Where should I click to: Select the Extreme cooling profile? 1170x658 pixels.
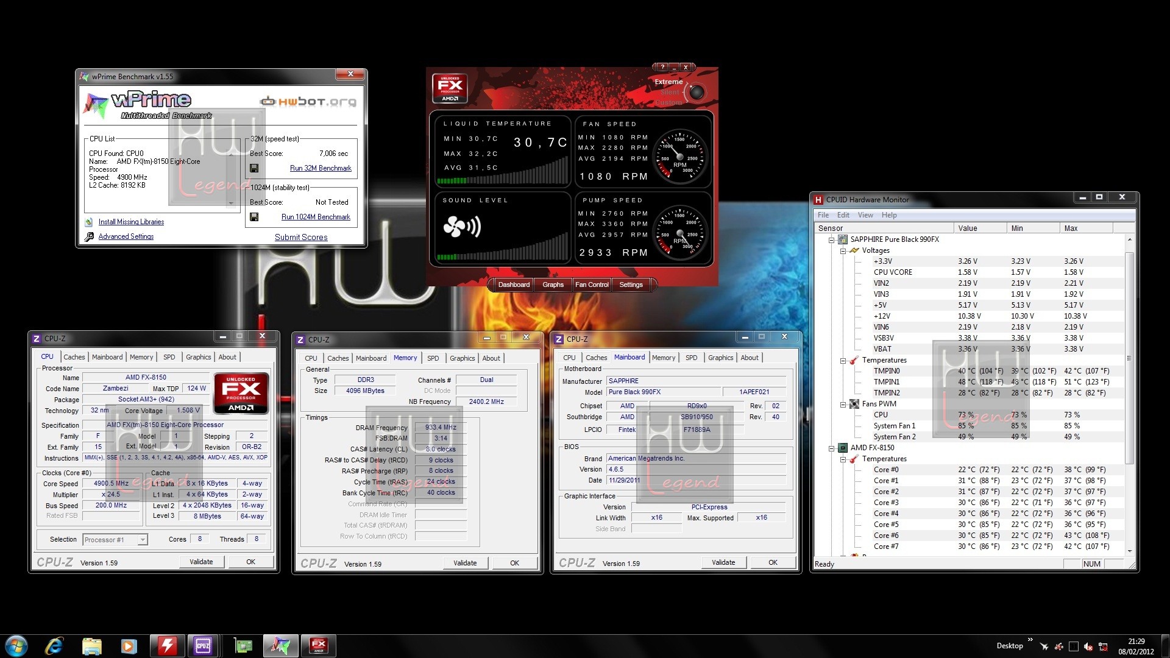pyautogui.click(x=668, y=82)
